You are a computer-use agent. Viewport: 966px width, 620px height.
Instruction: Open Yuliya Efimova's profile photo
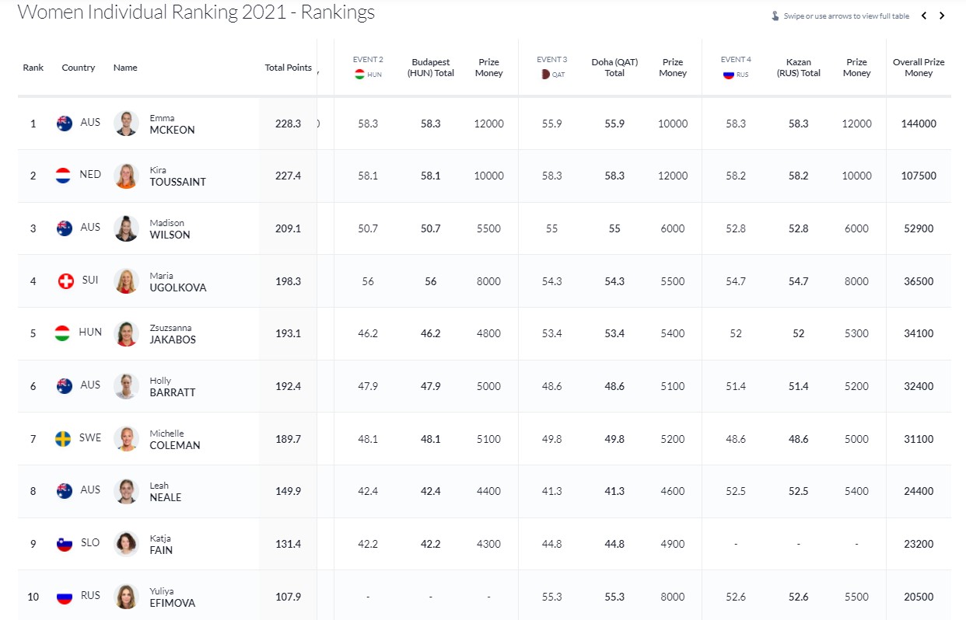click(x=126, y=596)
